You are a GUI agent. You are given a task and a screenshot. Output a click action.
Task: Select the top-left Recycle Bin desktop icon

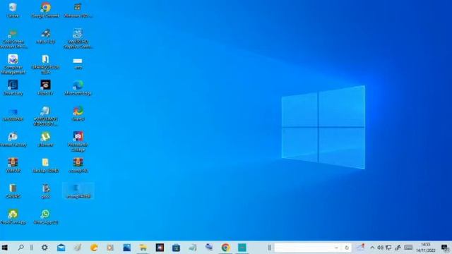(13, 10)
